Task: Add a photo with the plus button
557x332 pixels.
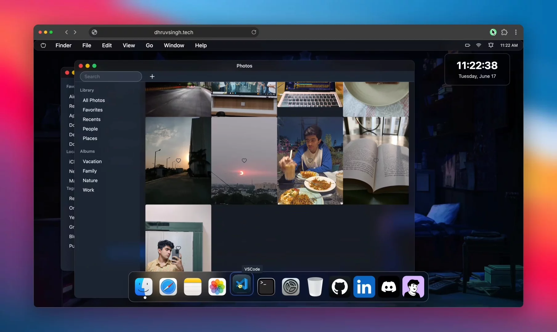Action: tap(152, 77)
